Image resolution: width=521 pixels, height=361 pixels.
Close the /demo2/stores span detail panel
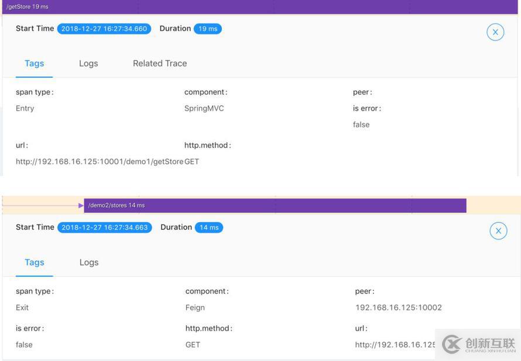point(498,231)
